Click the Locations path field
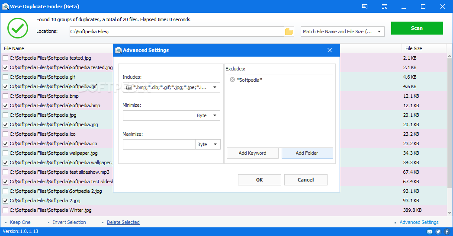453x236 pixels. point(177,32)
